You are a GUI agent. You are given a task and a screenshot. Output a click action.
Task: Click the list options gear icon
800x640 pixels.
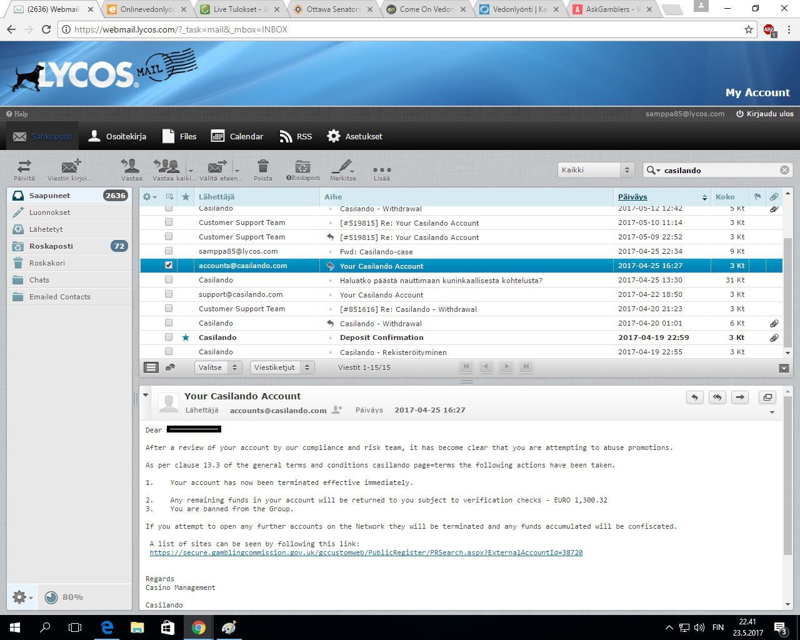pyautogui.click(x=149, y=197)
